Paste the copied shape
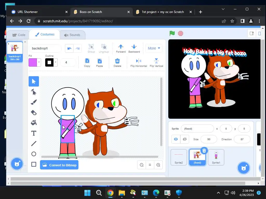This screenshot has height=199, width=266. [x=99, y=63]
